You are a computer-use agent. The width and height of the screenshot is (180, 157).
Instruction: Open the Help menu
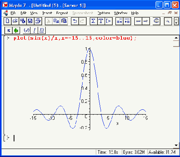tap(135, 13)
